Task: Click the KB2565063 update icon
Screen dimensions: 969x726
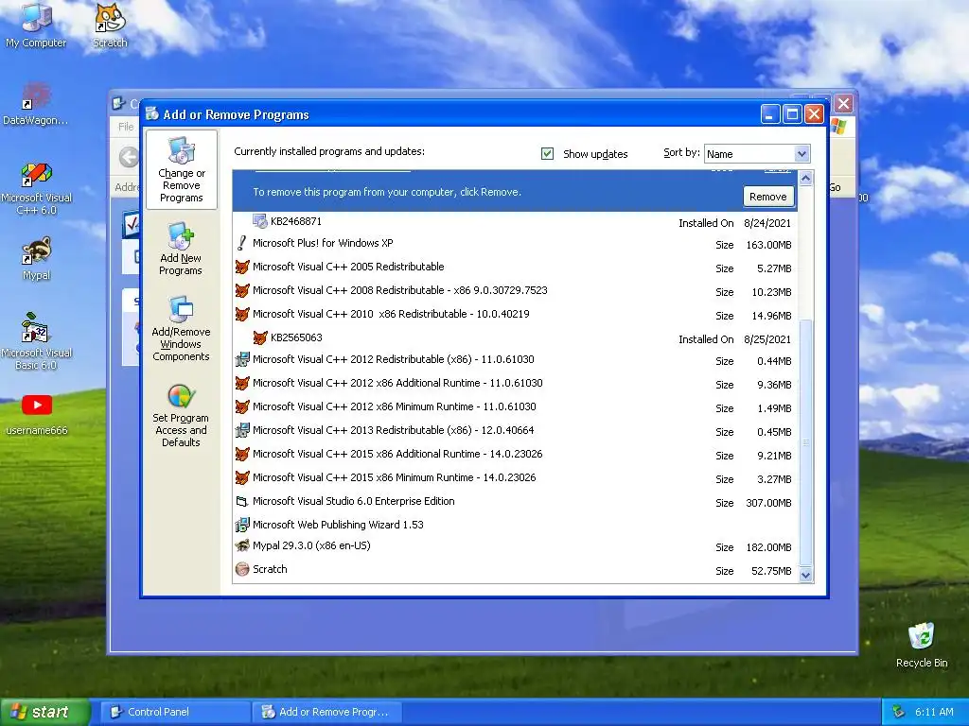Action: 260,337
